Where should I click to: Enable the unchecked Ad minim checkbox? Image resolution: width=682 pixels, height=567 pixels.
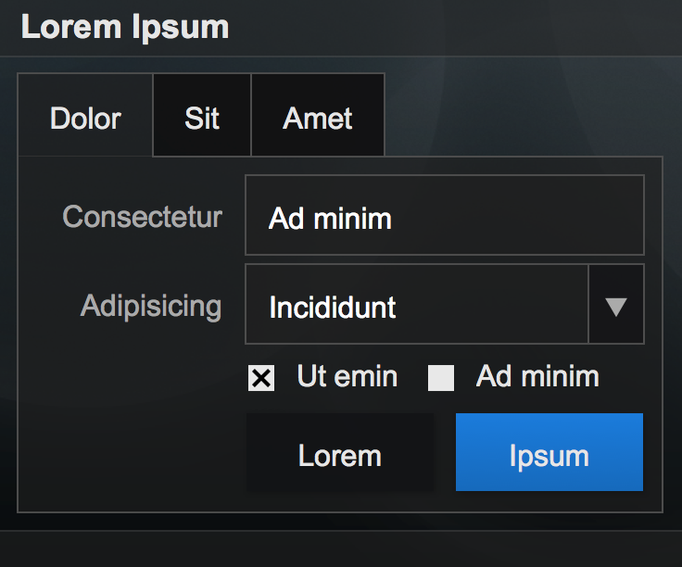click(441, 378)
